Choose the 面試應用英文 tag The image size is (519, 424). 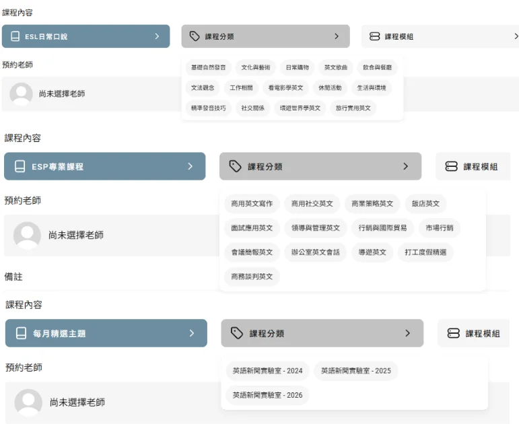(x=252, y=227)
